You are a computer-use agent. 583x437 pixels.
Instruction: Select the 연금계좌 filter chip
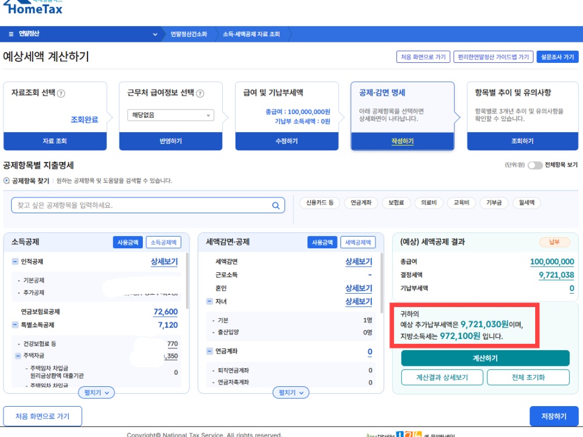361,203
